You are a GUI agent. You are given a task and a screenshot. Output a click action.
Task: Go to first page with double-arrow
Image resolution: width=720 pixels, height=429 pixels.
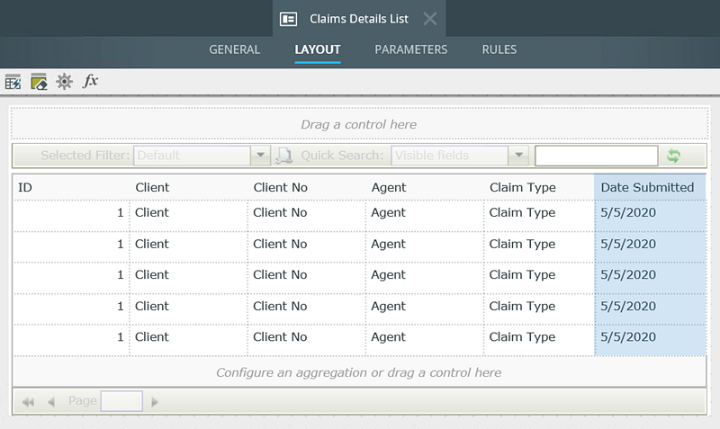[28, 402]
